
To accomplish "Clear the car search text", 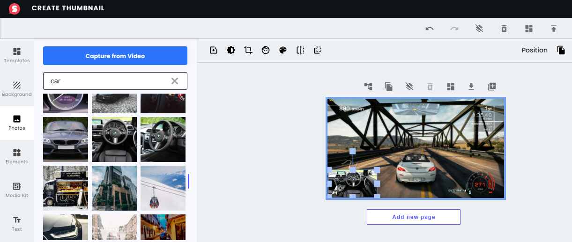I will pyautogui.click(x=175, y=81).
